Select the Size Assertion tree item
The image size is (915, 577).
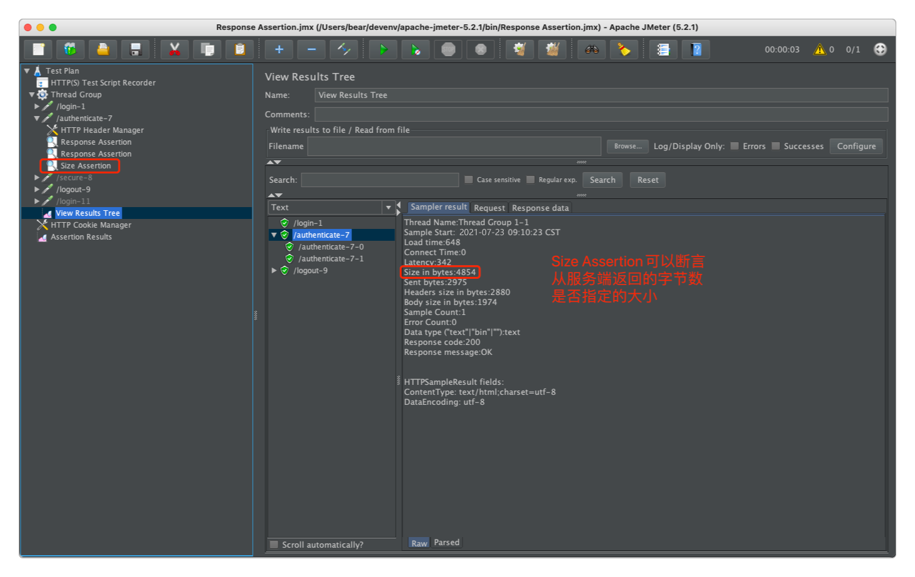(x=86, y=166)
